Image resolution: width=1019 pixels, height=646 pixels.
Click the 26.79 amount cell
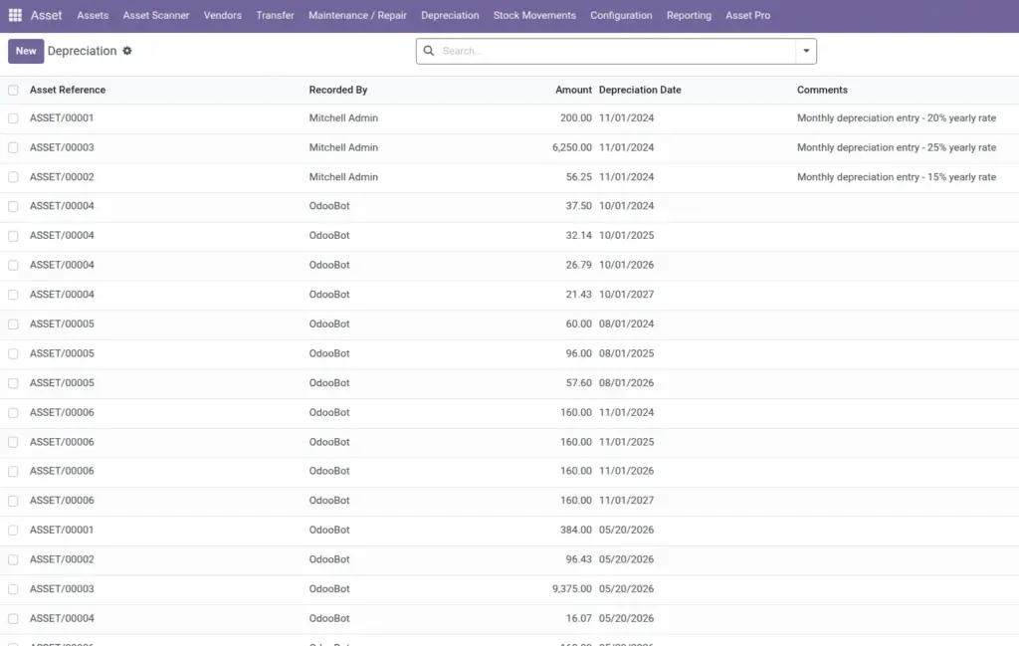pos(578,265)
